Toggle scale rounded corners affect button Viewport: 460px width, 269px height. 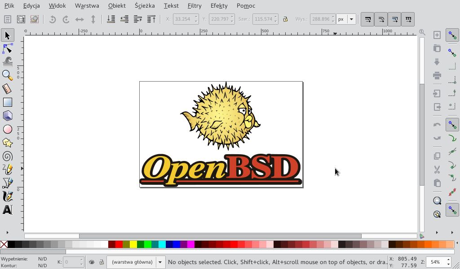click(x=381, y=19)
